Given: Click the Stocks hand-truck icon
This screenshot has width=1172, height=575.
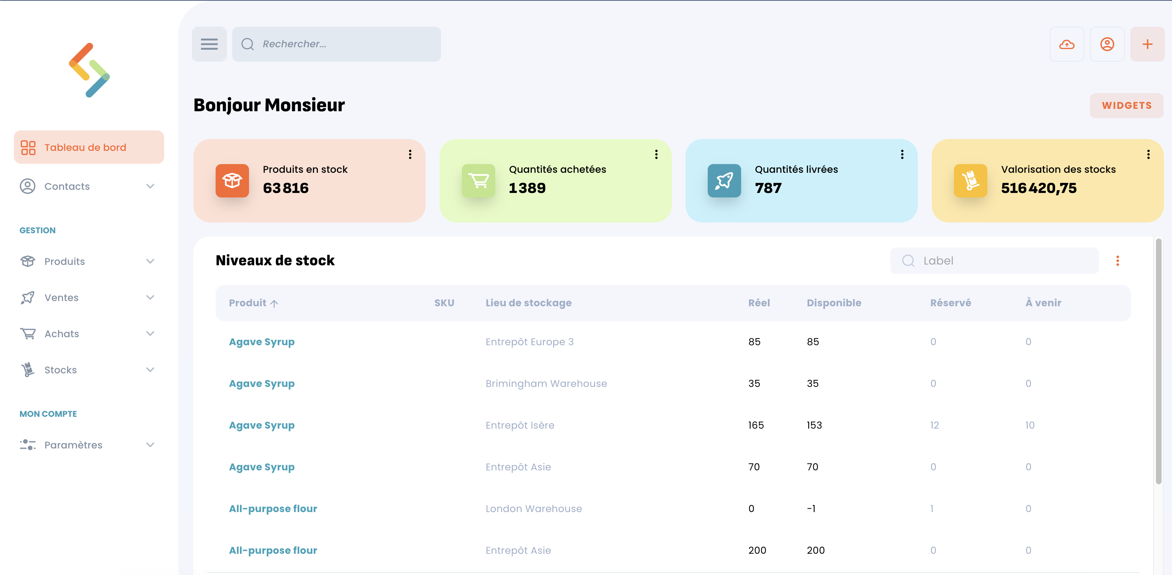Looking at the screenshot, I should pyautogui.click(x=28, y=370).
